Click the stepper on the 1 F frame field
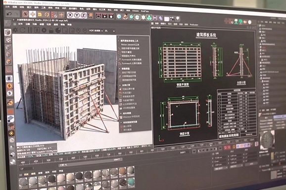This screenshot has width=286, height=190. point(33,168)
